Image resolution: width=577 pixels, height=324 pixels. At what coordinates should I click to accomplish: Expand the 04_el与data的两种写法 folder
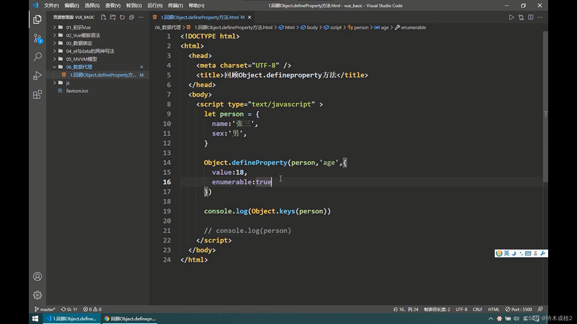[x=98, y=51]
